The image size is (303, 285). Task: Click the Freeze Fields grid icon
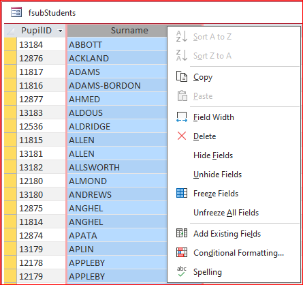pos(182,193)
